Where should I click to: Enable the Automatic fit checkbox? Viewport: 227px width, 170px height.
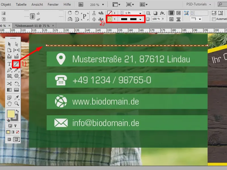214,19
